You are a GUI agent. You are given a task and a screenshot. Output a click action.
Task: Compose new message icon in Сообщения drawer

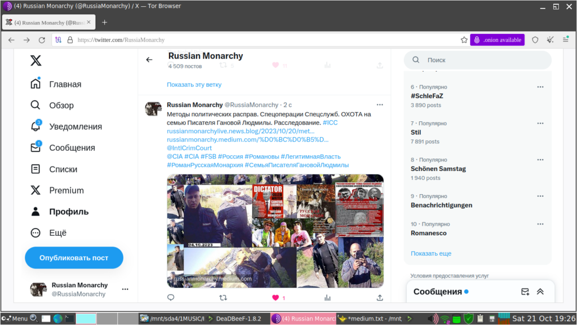click(x=525, y=292)
